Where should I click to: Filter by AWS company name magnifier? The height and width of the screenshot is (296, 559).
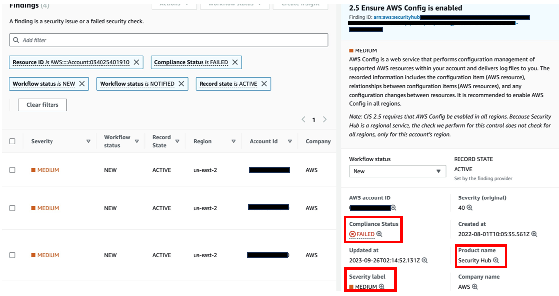point(475,287)
